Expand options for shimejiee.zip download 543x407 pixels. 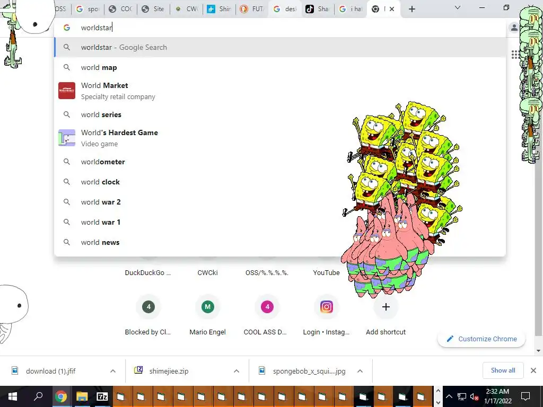237,371
